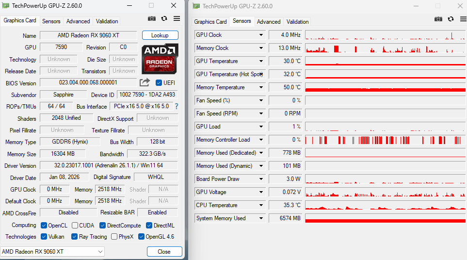
Task: Toggle the UEFI checkbox
Action: (x=159, y=83)
